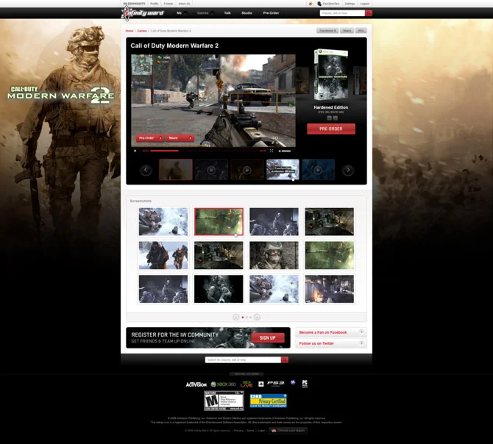Click the Hardened Edition box art
Image resolution: width=493 pixels, height=444 pixels.
click(331, 74)
